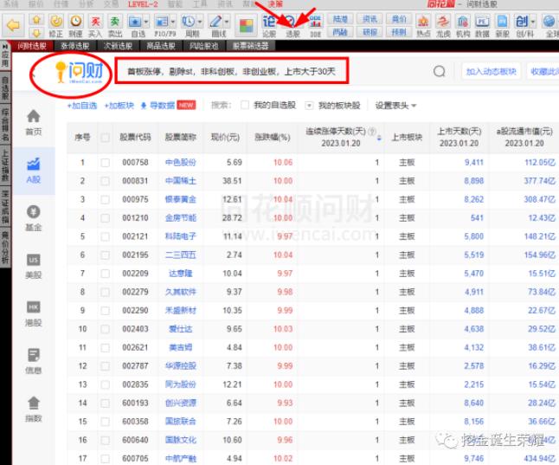Switch to the 涨停选股 tab

tap(75, 46)
